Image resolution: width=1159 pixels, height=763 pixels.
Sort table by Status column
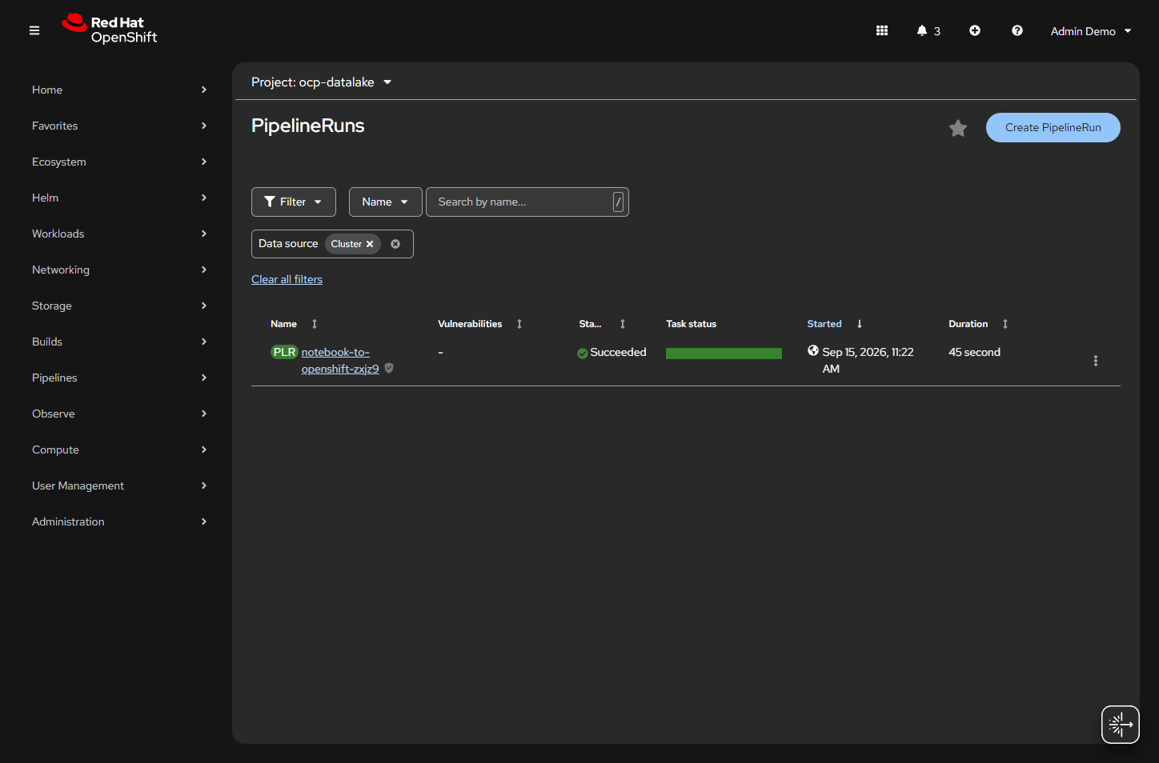point(603,324)
